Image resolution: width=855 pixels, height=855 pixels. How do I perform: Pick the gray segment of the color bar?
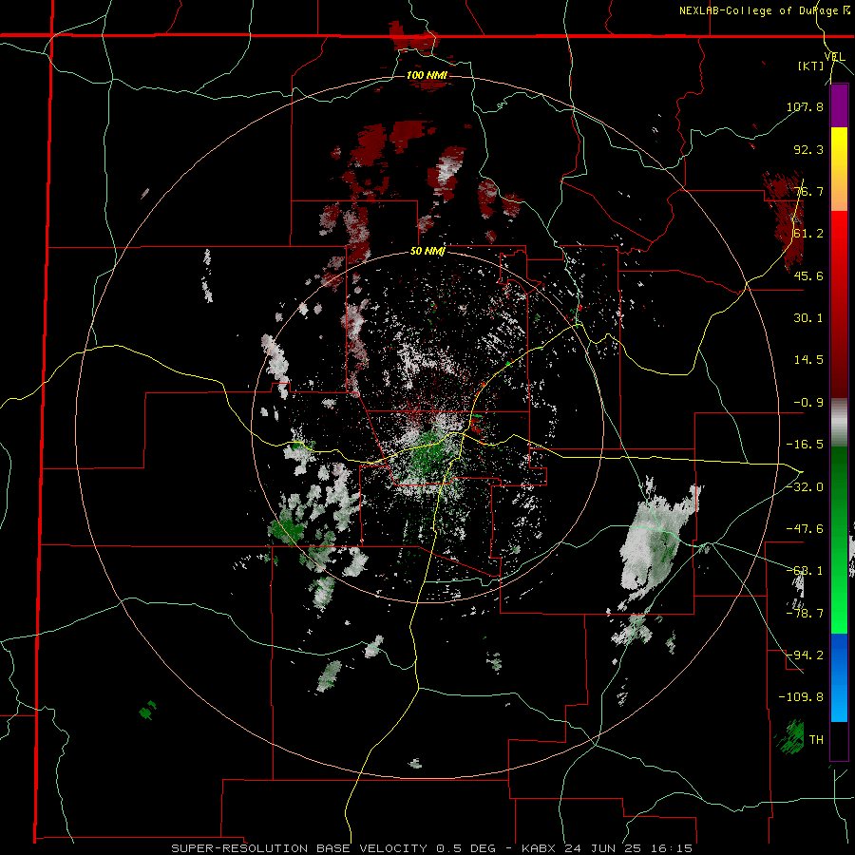click(839, 423)
